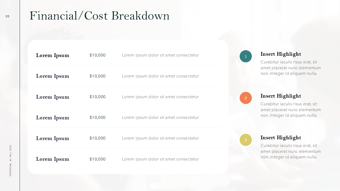340x191 pixels.
Task: Select the "Insert Highlight" heading beside circle 1
Action: pyautogui.click(x=281, y=54)
